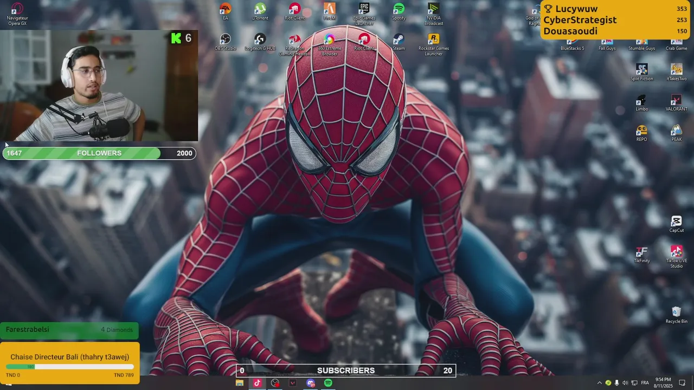Select the Riot Client shortcut beside µTorrent

pos(295,11)
